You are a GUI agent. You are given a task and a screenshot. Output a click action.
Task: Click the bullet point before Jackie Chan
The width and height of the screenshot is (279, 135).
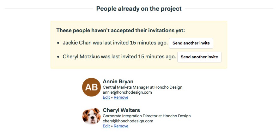(x=58, y=43)
